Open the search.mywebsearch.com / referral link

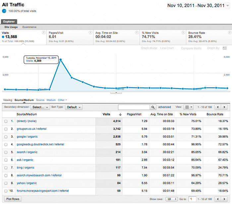click(39, 175)
